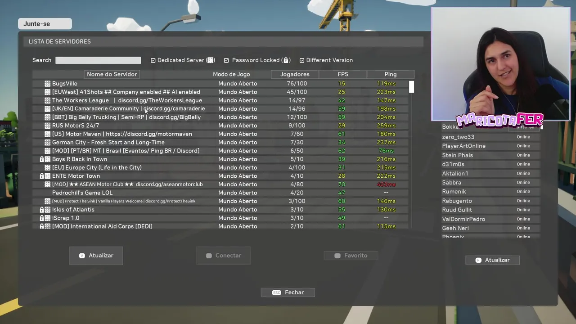This screenshot has height=324, width=576.
Task: Click server icon for ASEAN Motor Club
Action: 47,184
